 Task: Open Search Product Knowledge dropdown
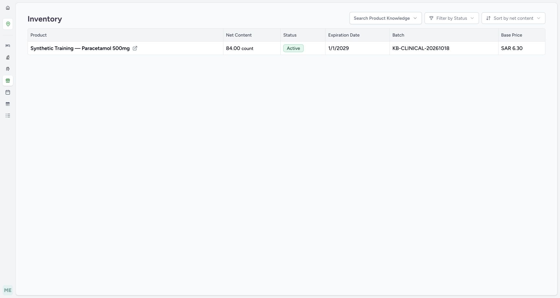click(385, 18)
